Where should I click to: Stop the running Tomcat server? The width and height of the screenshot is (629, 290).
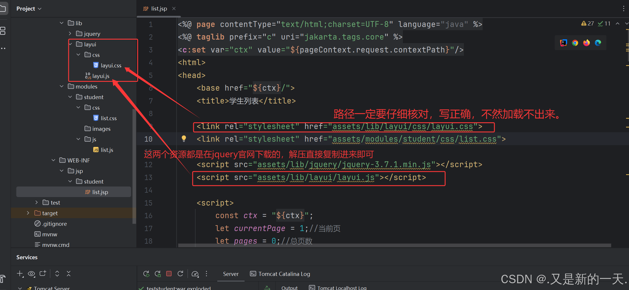coord(169,274)
